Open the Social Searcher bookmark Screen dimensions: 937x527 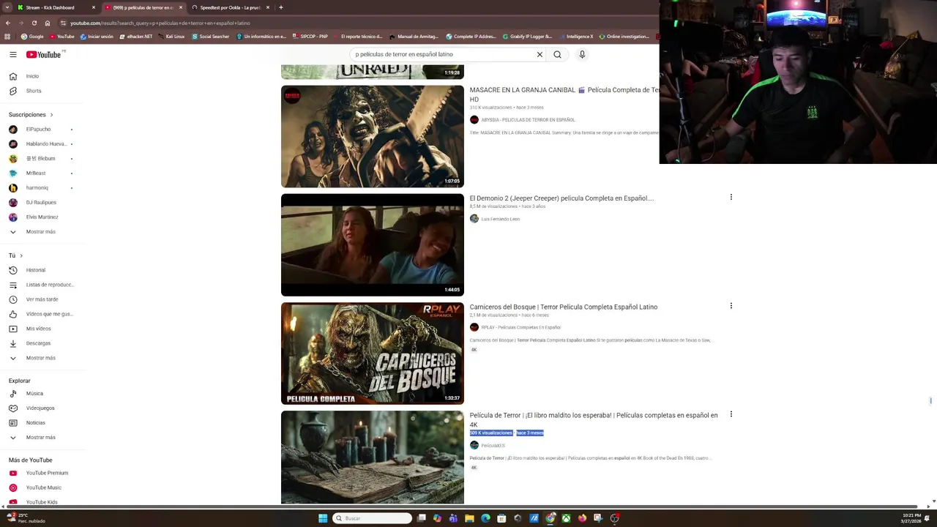point(210,37)
